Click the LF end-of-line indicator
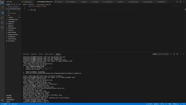 pos(166,104)
